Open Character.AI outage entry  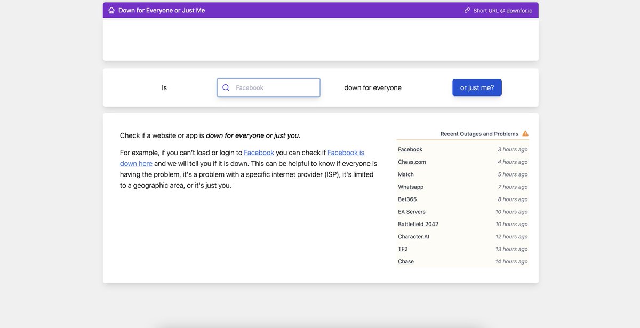point(413,237)
